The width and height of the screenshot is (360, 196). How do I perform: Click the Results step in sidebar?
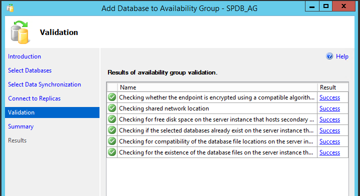17,140
